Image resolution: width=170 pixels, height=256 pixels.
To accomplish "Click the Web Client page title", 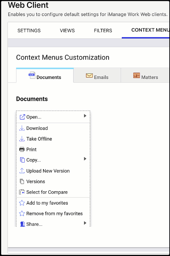I will coord(28,5).
